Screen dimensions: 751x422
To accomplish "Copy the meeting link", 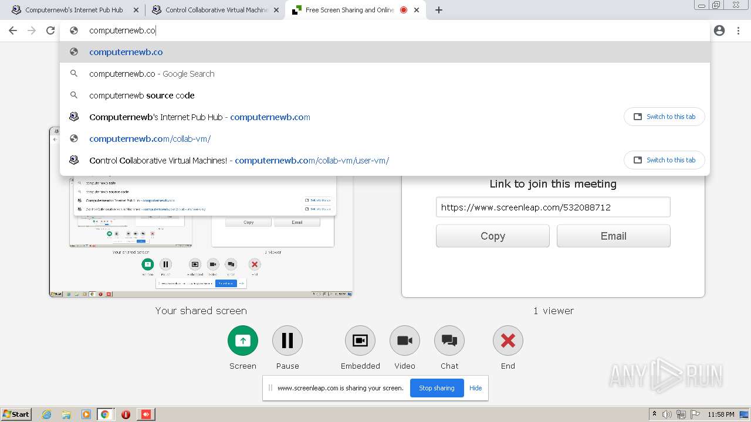I will [x=493, y=236].
